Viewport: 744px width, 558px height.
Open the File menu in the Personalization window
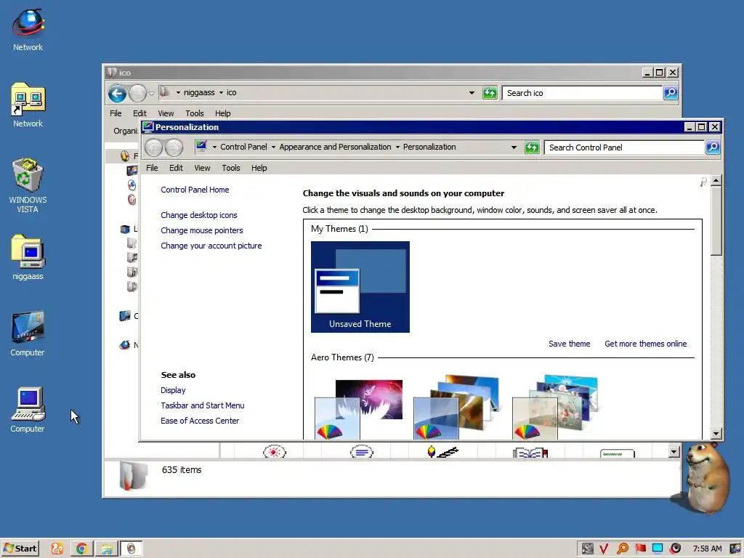click(152, 168)
